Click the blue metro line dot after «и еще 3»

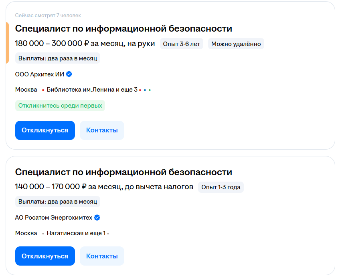point(145,90)
